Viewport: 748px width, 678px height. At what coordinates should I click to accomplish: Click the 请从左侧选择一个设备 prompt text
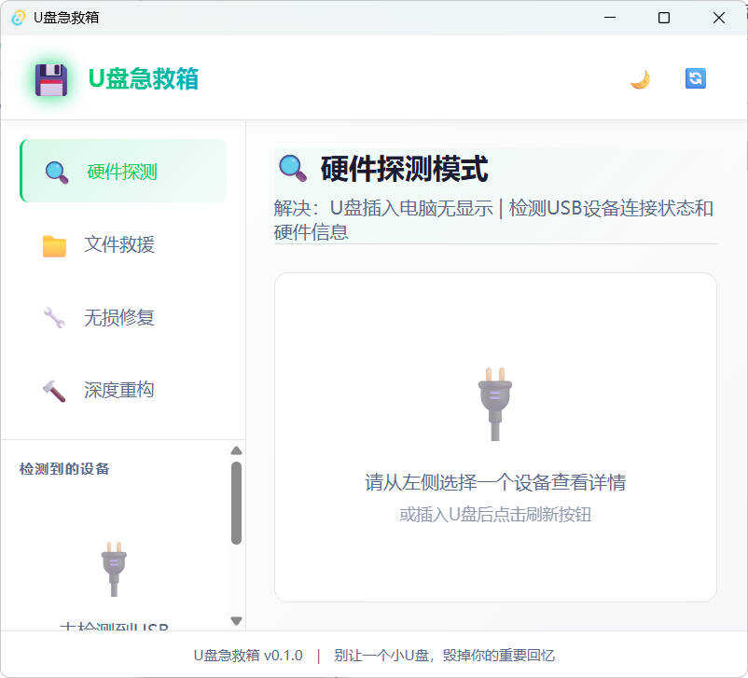[494, 482]
